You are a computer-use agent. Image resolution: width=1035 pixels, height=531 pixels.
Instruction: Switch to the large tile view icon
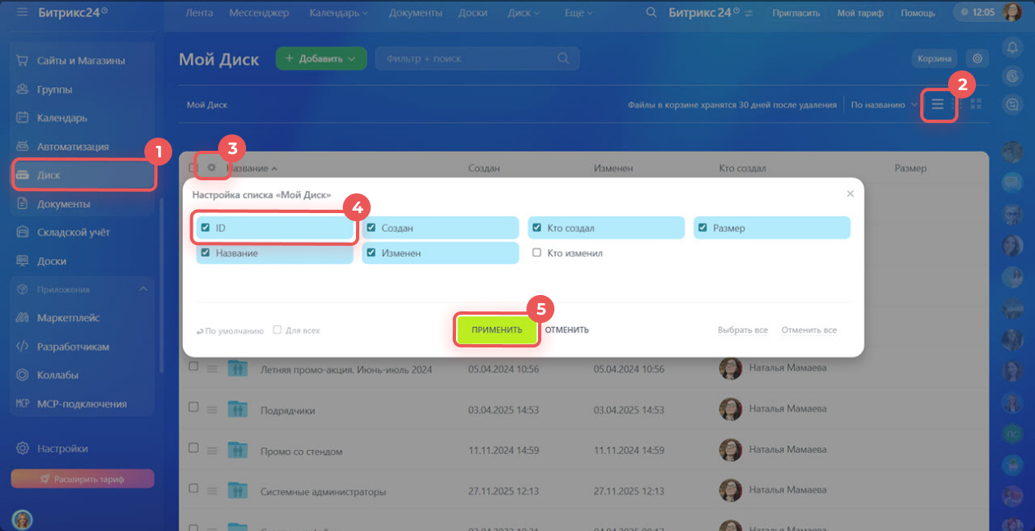[x=976, y=104]
